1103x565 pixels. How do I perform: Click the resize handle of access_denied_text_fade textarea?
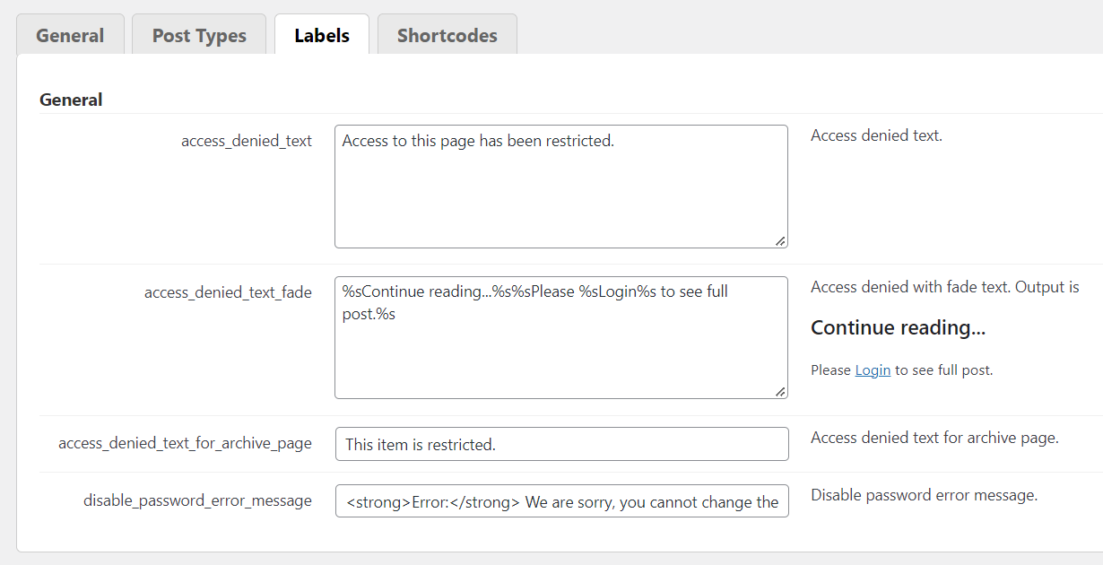tap(780, 391)
